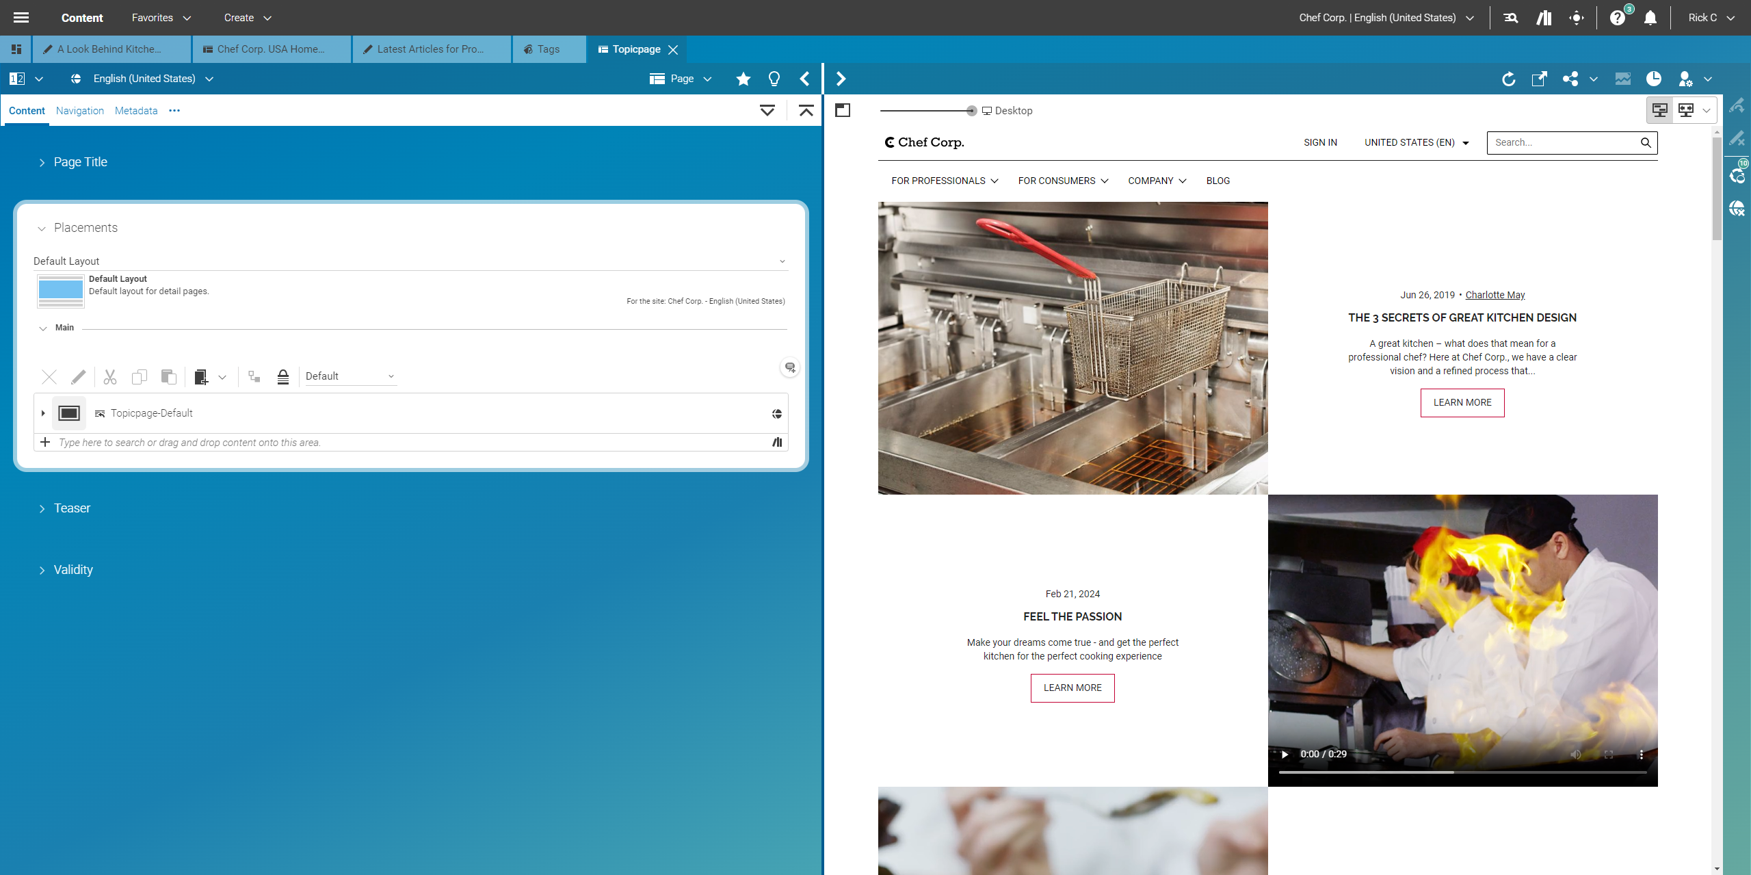Open the Tags document tab

pos(547,49)
